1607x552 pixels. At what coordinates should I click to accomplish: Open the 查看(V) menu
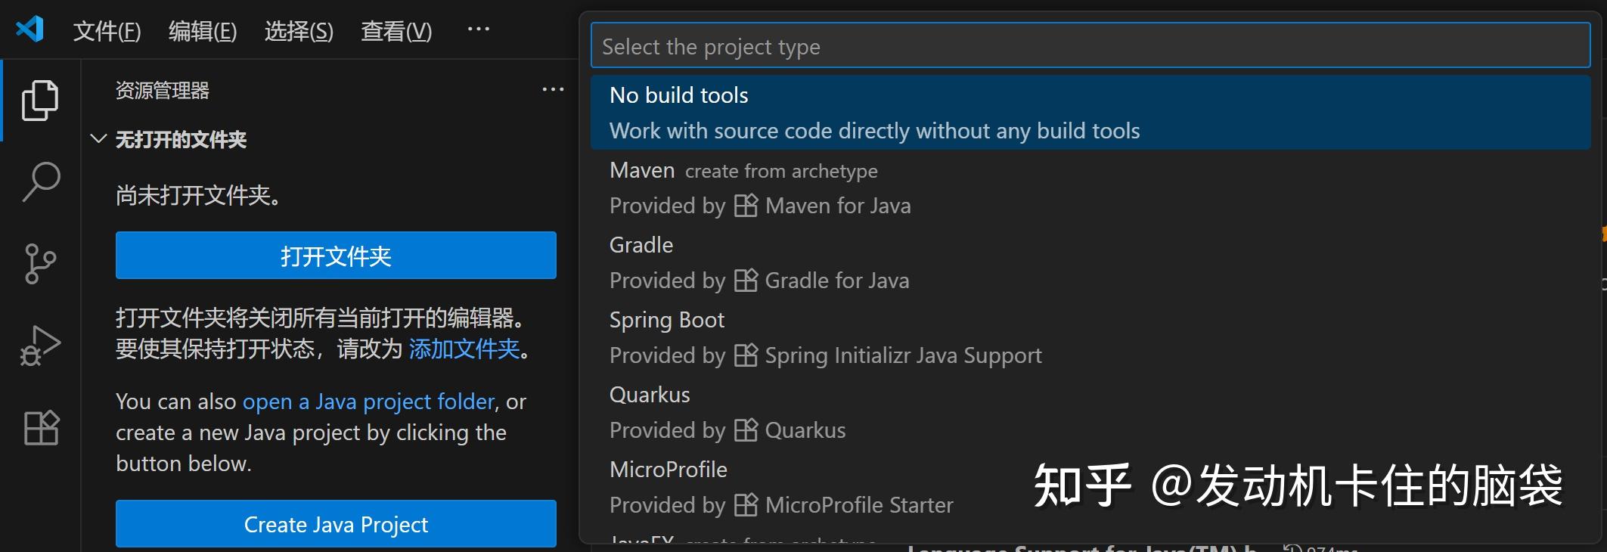point(396,31)
